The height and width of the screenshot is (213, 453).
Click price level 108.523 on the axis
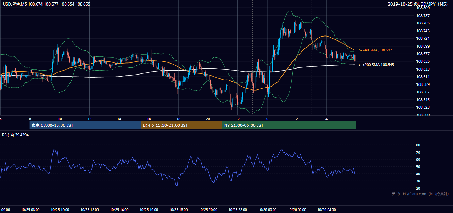coord(423,107)
